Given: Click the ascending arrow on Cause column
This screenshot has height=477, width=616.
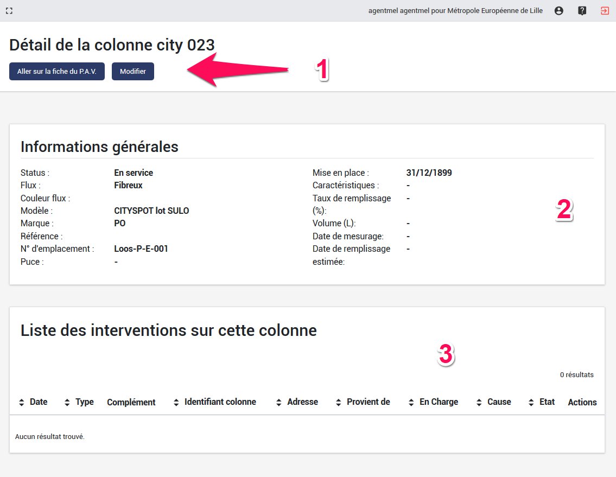Looking at the screenshot, I should coord(478,399).
